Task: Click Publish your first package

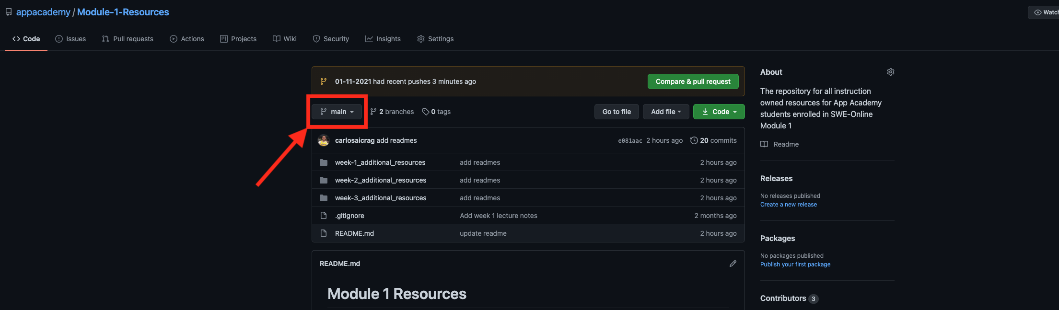Action: pyautogui.click(x=795, y=264)
